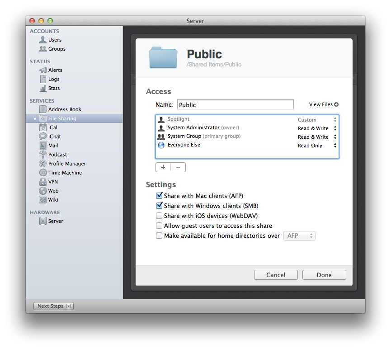Click the VPN lock icon
Viewport: 391px width, 349px height.
click(42, 182)
